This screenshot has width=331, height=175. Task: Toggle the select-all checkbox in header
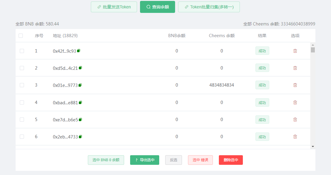click(x=21, y=36)
